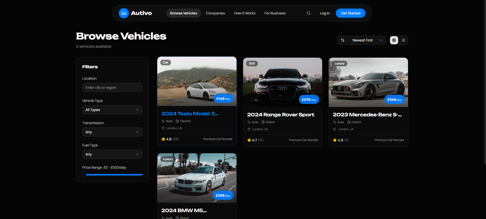Click the sort arrows icon
486x219 pixels.
tap(343, 40)
